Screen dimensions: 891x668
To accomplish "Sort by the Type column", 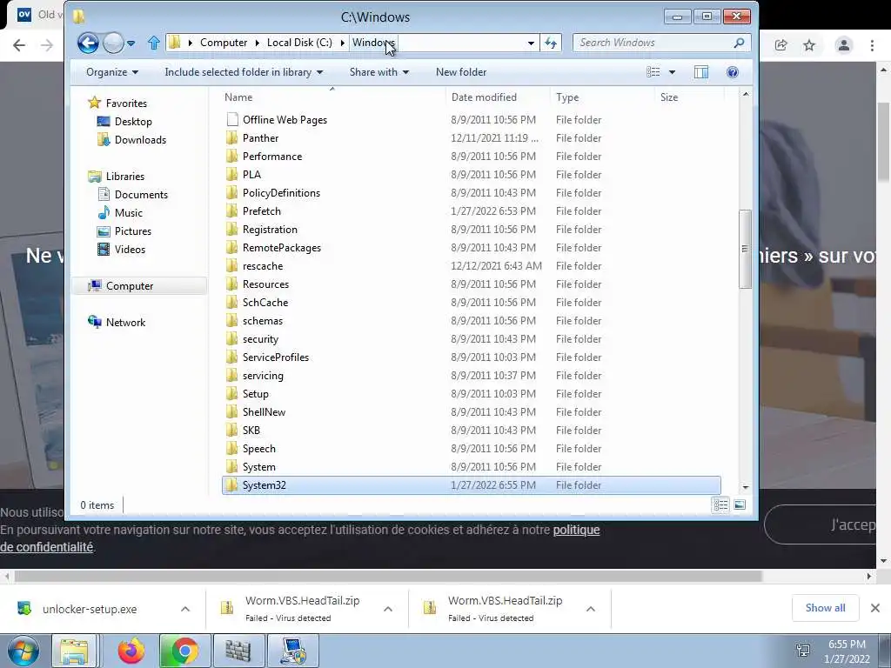I will coord(602,97).
